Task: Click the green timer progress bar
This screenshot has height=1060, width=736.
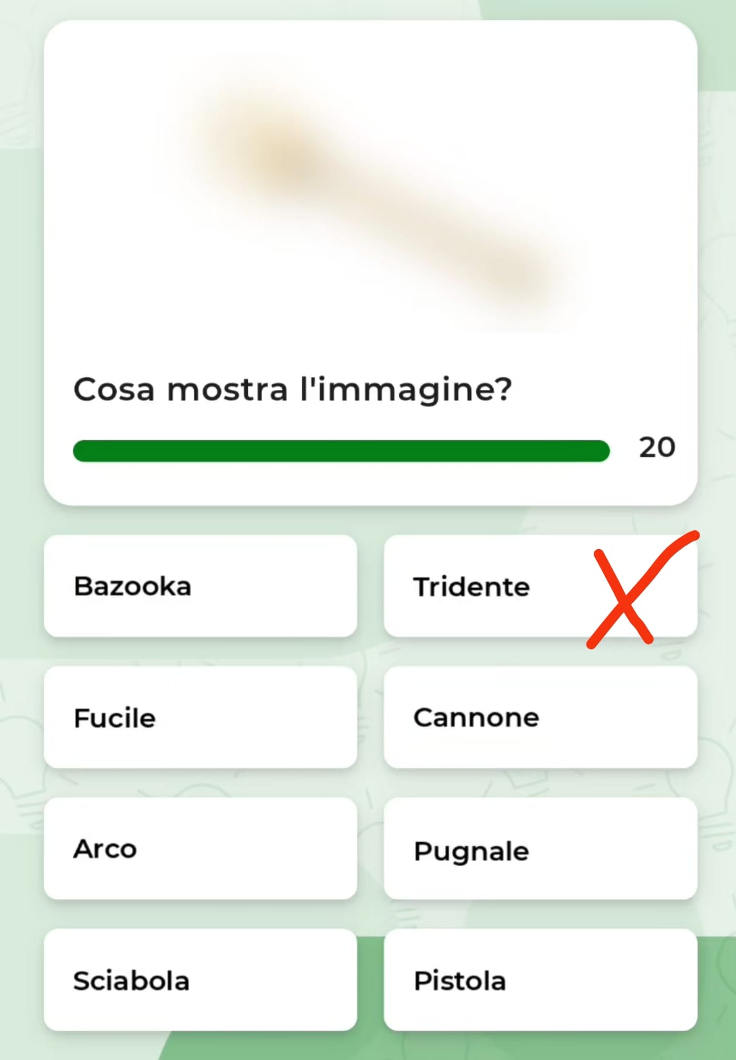Action: tap(341, 451)
